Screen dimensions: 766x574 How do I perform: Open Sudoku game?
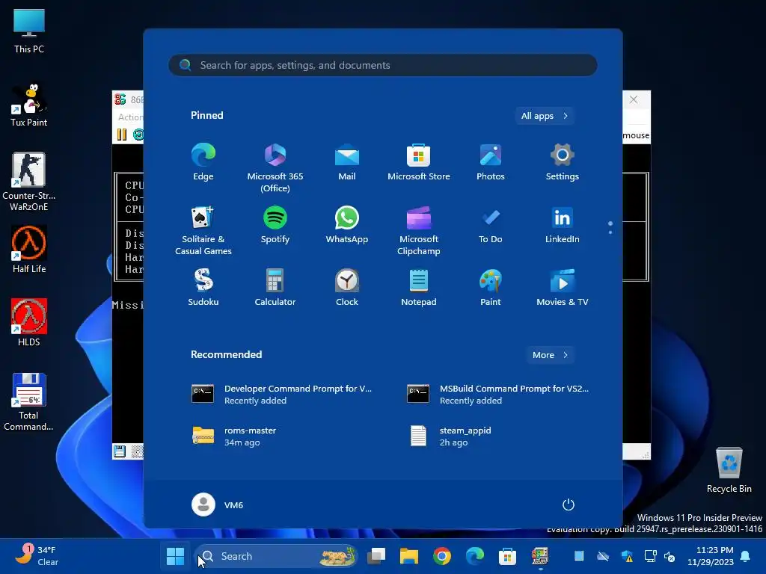click(x=203, y=288)
